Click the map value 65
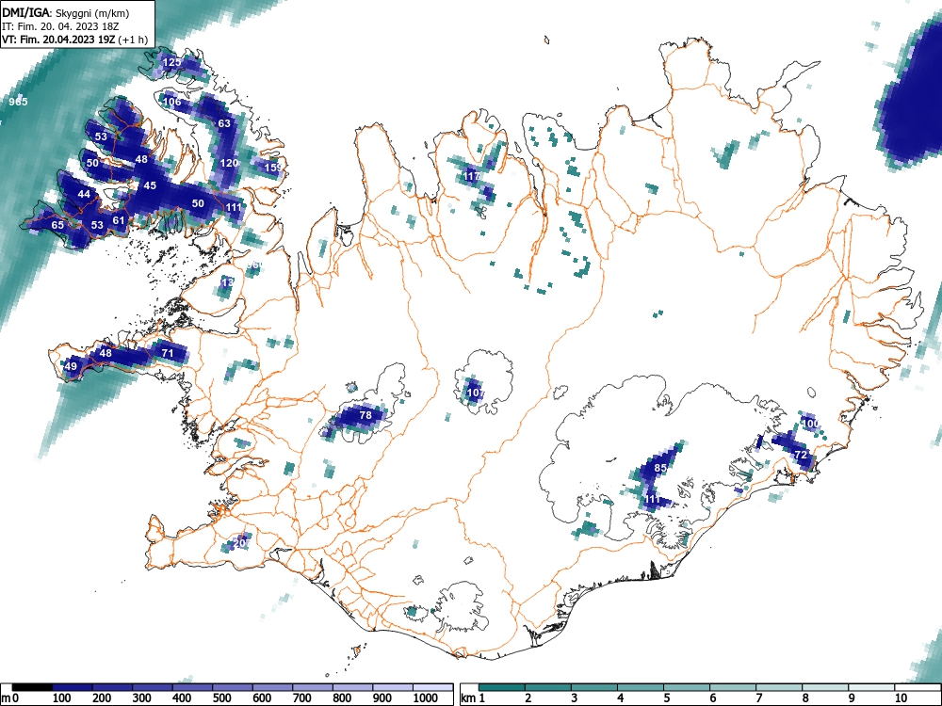942x706 pixels. tap(57, 225)
